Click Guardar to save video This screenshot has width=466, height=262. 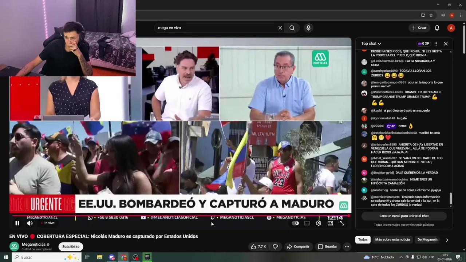point(327,247)
